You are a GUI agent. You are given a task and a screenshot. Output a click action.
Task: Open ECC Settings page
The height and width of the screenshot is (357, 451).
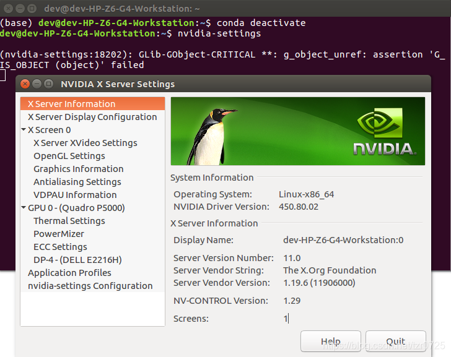tap(60, 247)
